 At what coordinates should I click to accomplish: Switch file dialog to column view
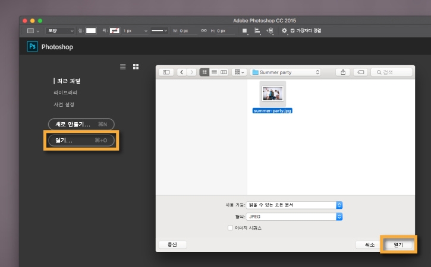pyautogui.click(x=224, y=72)
